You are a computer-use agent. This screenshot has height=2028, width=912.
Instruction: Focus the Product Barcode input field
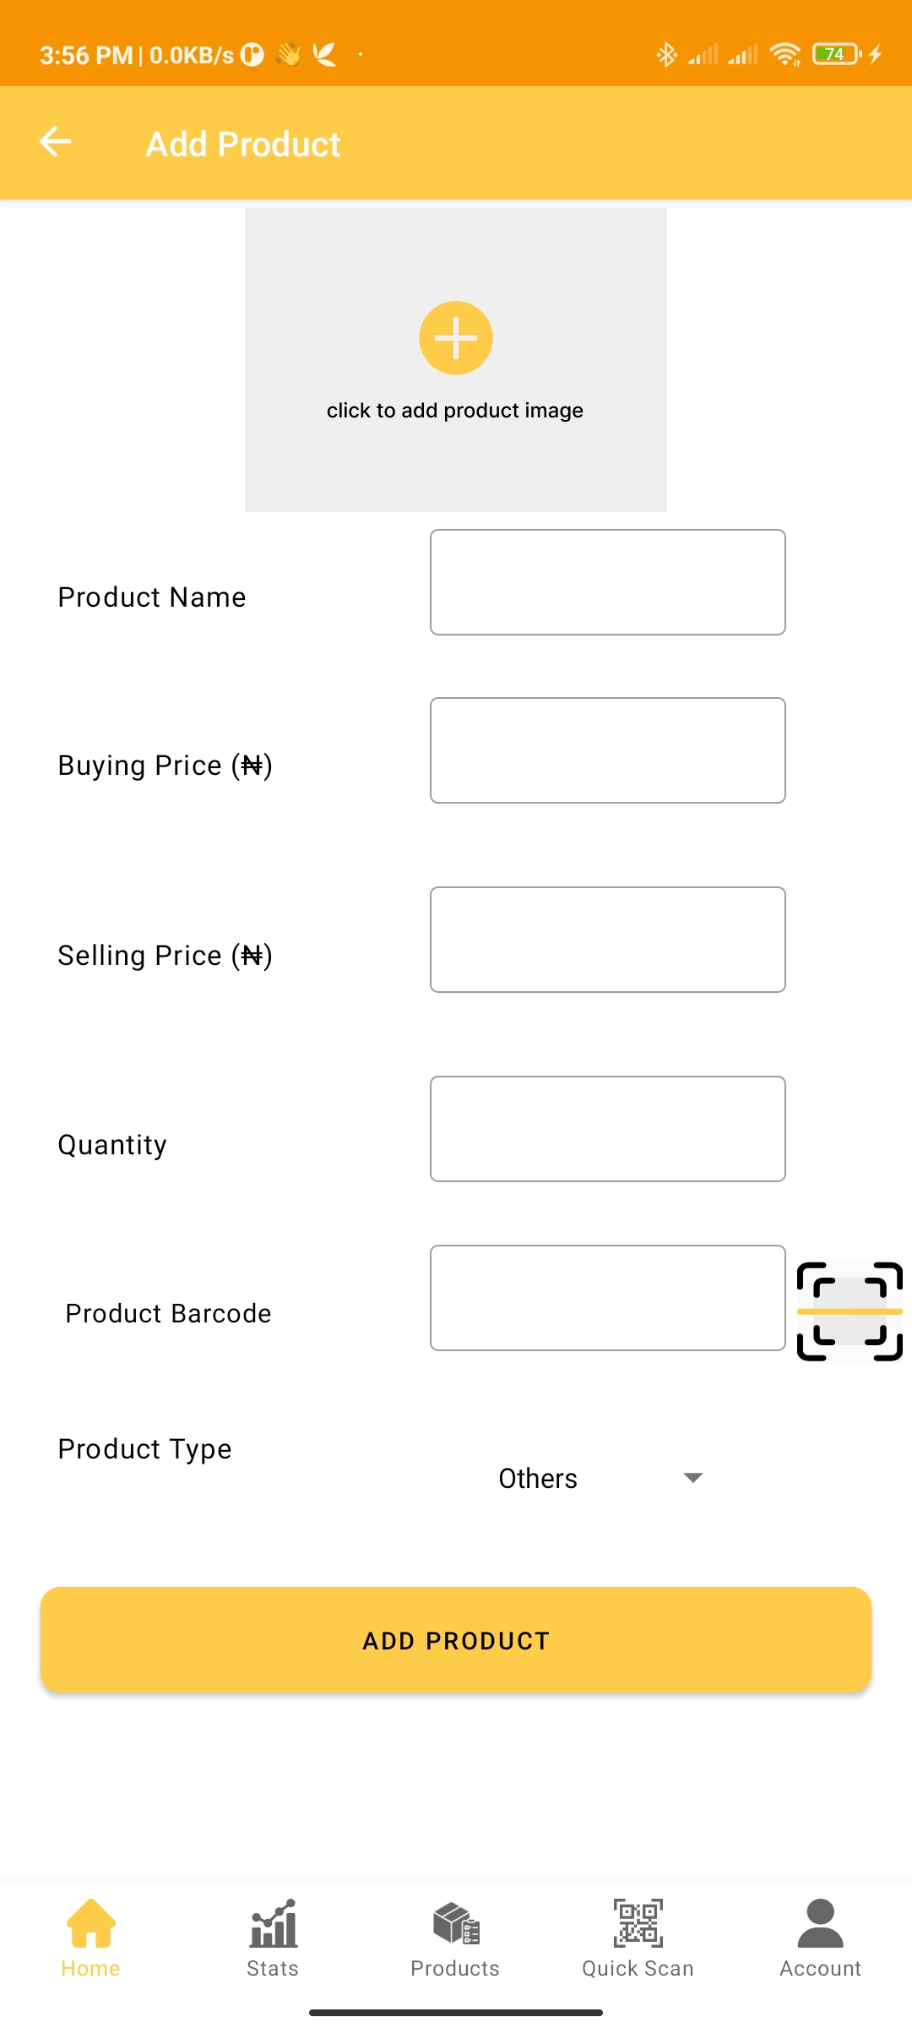point(608,1298)
